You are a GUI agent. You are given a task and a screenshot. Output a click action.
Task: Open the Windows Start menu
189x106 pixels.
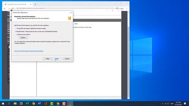[x=3, y=103]
